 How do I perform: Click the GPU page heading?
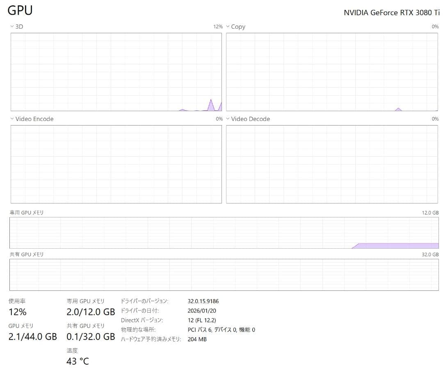tap(20, 10)
